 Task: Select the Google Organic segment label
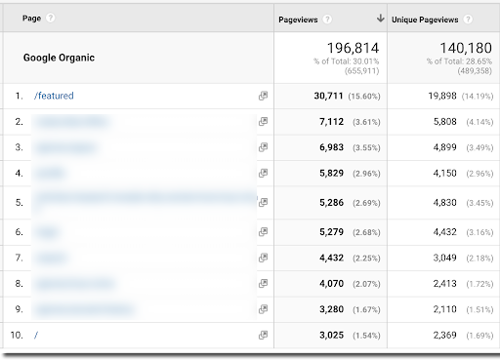point(59,58)
